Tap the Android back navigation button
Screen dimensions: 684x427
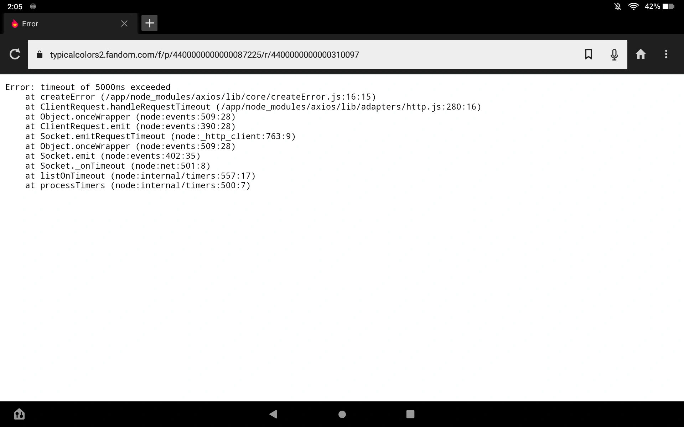(x=273, y=414)
